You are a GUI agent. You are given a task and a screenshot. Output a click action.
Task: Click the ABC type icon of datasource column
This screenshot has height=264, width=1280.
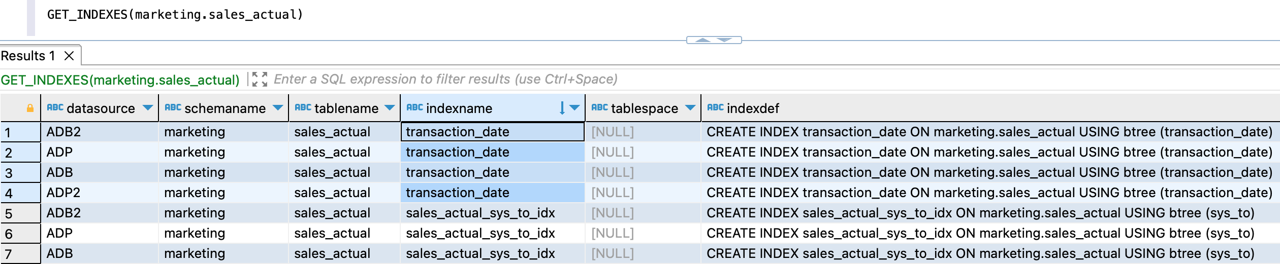tap(55, 108)
